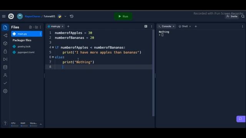Open the Help question mark icon
This screenshot has height=138, width=246.
click(5, 123)
